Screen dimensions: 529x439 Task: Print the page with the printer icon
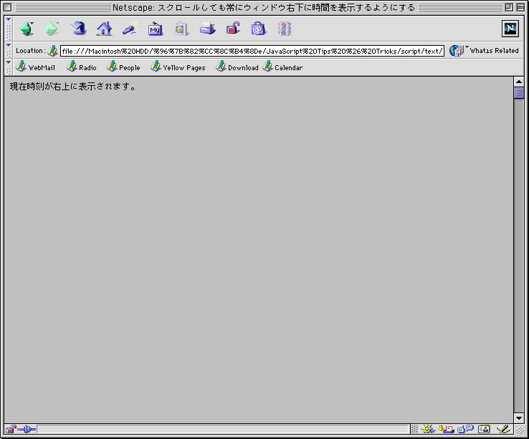pyautogui.click(x=207, y=29)
